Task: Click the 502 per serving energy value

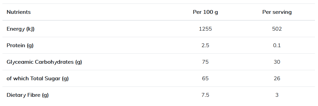Action: [x=277, y=29]
